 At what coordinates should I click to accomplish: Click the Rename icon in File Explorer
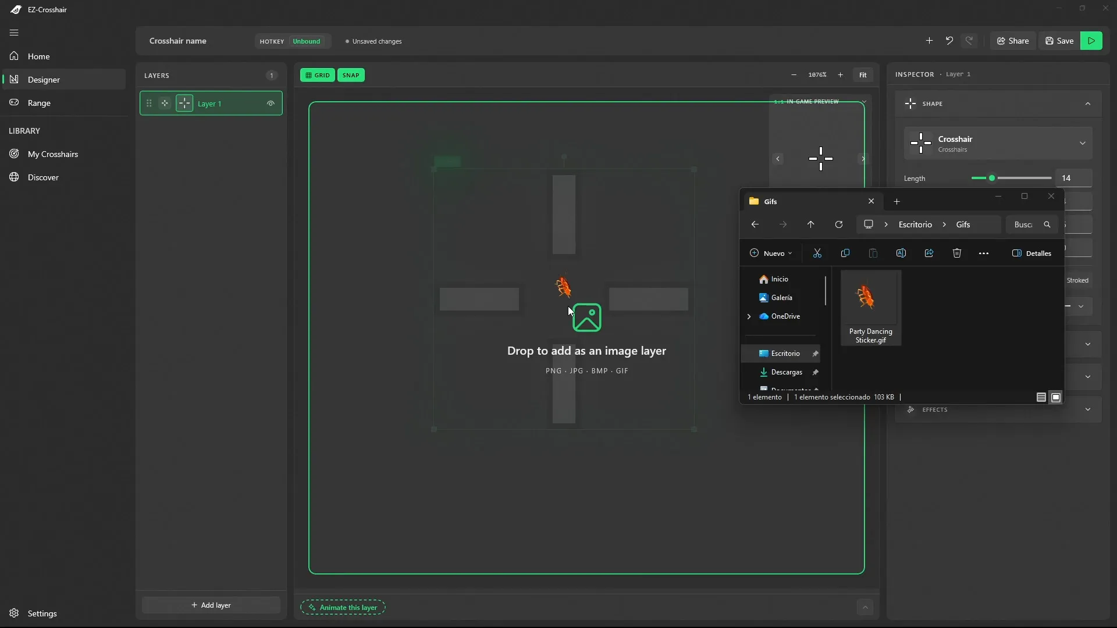click(x=901, y=253)
